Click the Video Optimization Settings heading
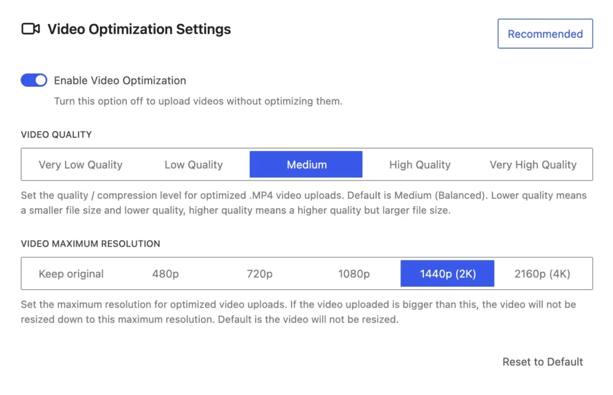613x395 pixels. tap(139, 29)
